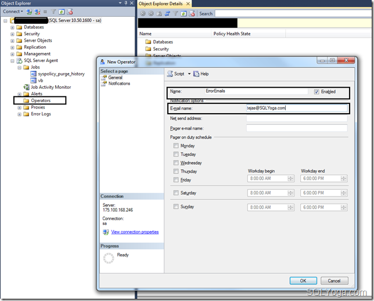Check the Monday pager schedule checkbox
Viewport: 374px width, 301px height.
[176, 146]
